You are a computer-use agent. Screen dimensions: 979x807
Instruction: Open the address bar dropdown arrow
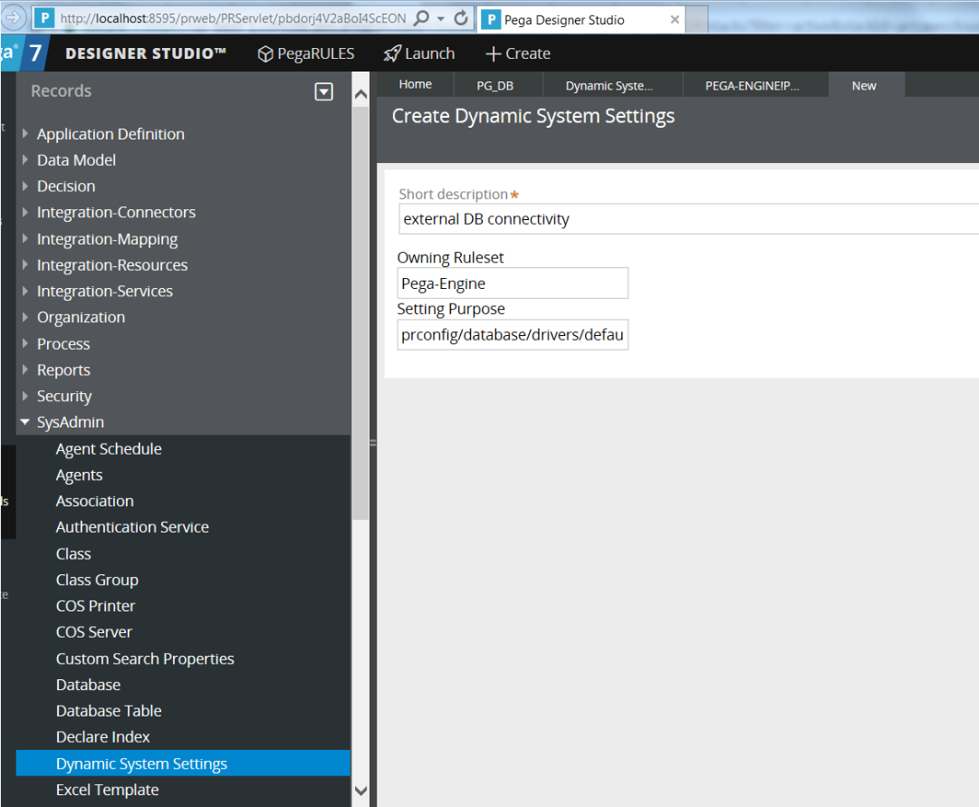tap(441, 19)
